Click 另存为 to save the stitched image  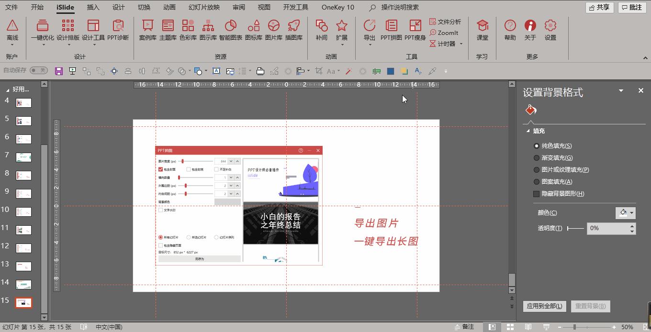coord(199,258)
